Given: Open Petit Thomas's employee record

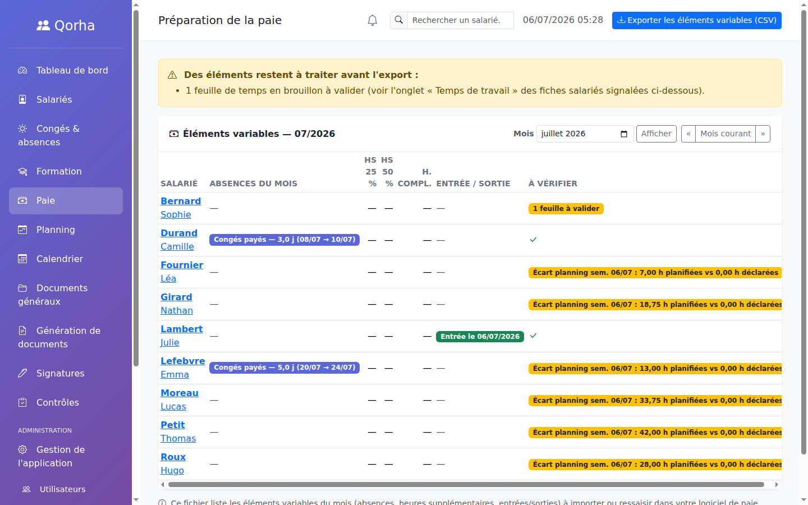Looking at the screenshot, I should point(178,431).
